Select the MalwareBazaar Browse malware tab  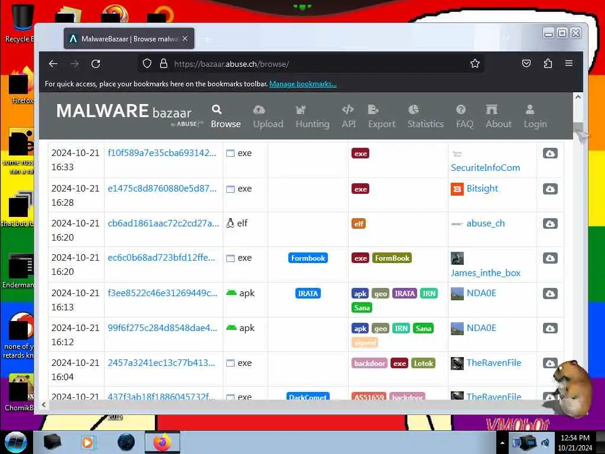pos(129,38)
